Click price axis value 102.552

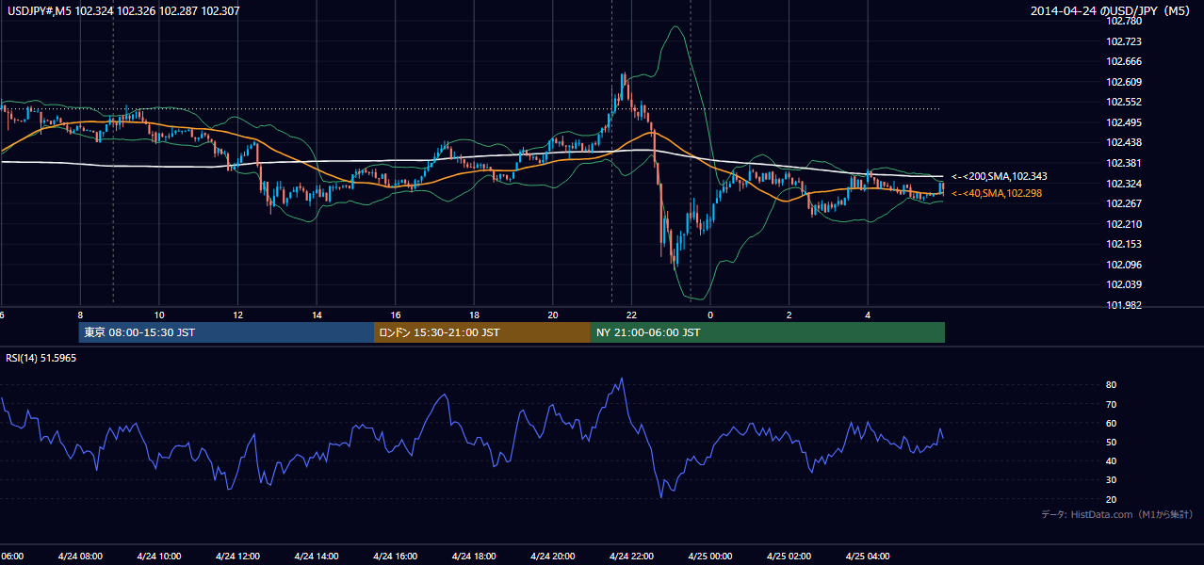coord(1124,102)
